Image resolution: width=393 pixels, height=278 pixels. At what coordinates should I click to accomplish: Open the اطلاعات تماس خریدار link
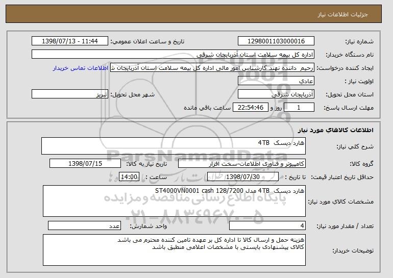click(x=81, y=68)
